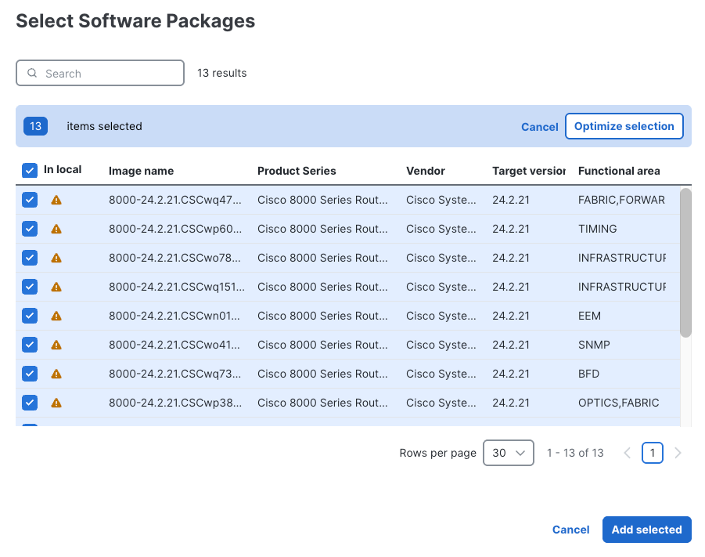
Task: Deselect the TIMING package checkbox
Action: [29, 229]
